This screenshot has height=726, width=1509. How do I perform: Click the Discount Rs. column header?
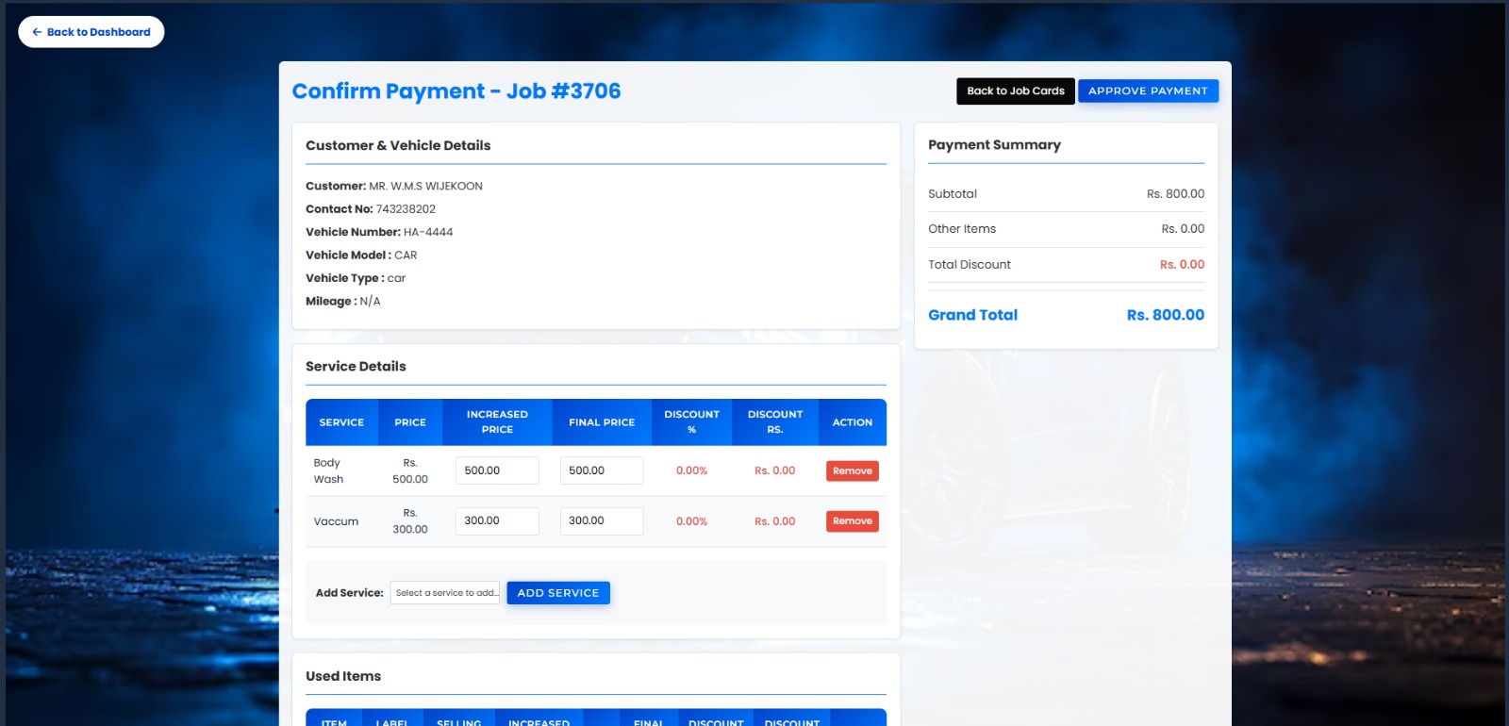tap(774, 422)
